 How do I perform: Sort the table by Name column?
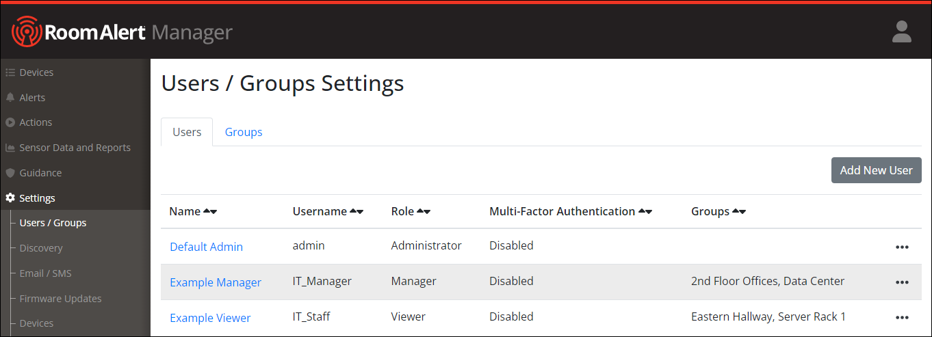click(210, 212)
